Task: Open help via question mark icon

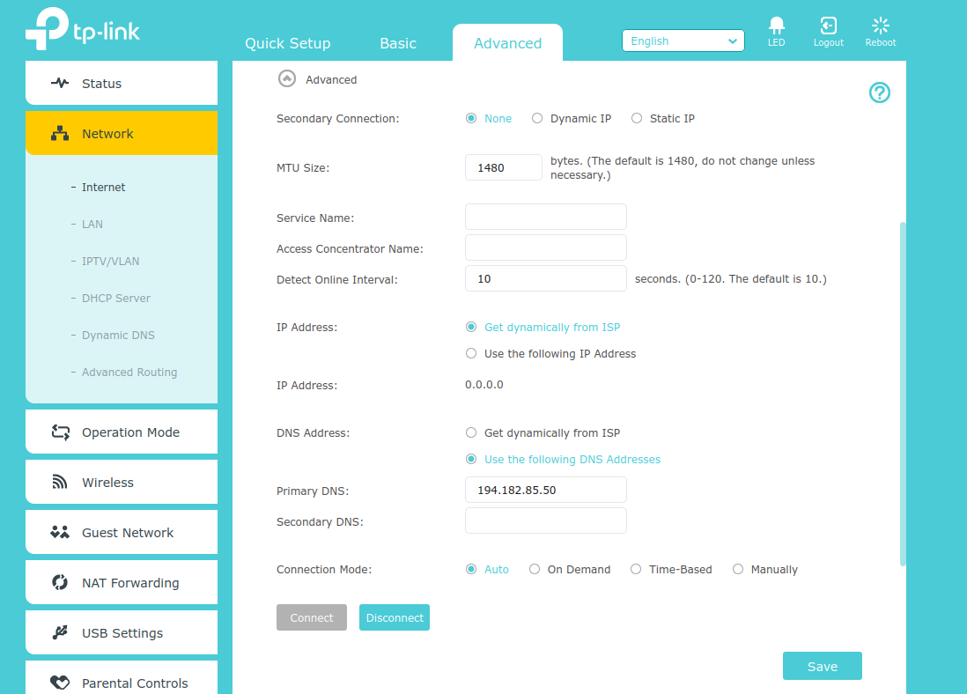Action: tap(879, 92)
